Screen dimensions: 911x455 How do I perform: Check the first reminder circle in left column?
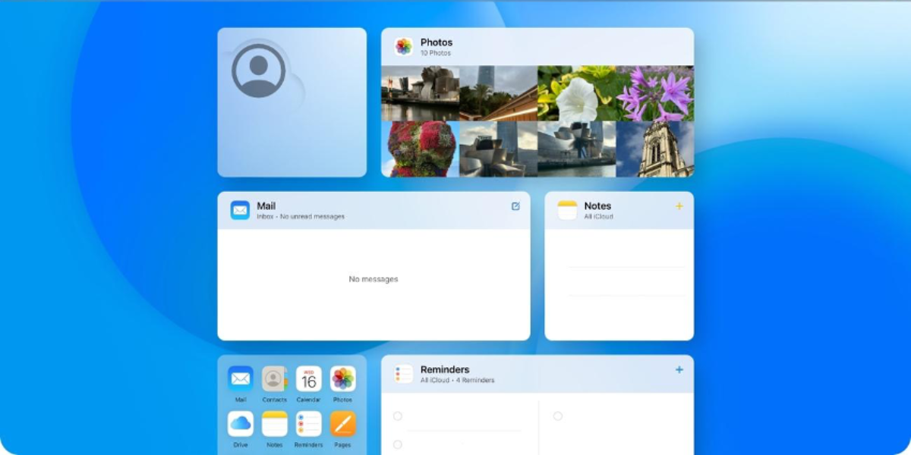[398, 416]
